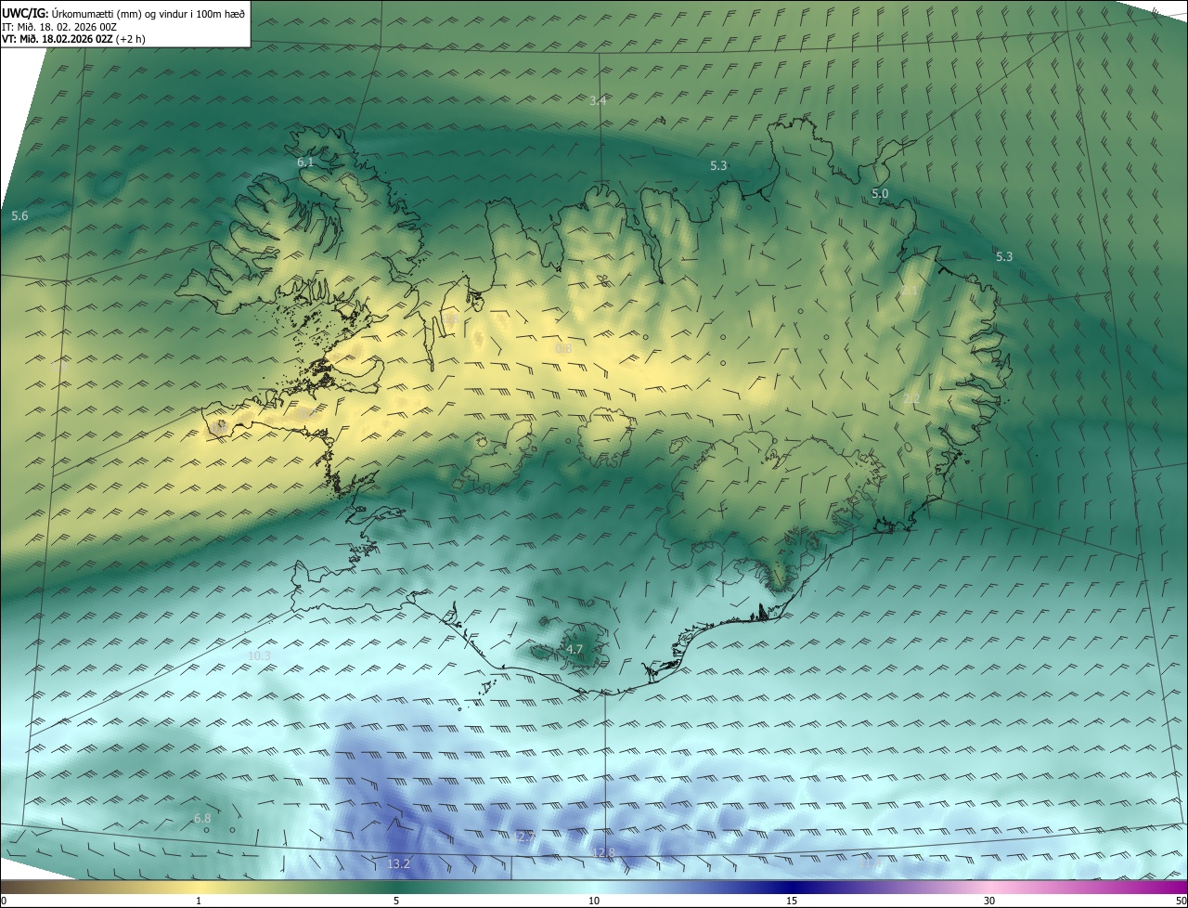Click the 10.3 value label southwest of Reykjanes
1188x908 pixels.
tap(259, 656)
